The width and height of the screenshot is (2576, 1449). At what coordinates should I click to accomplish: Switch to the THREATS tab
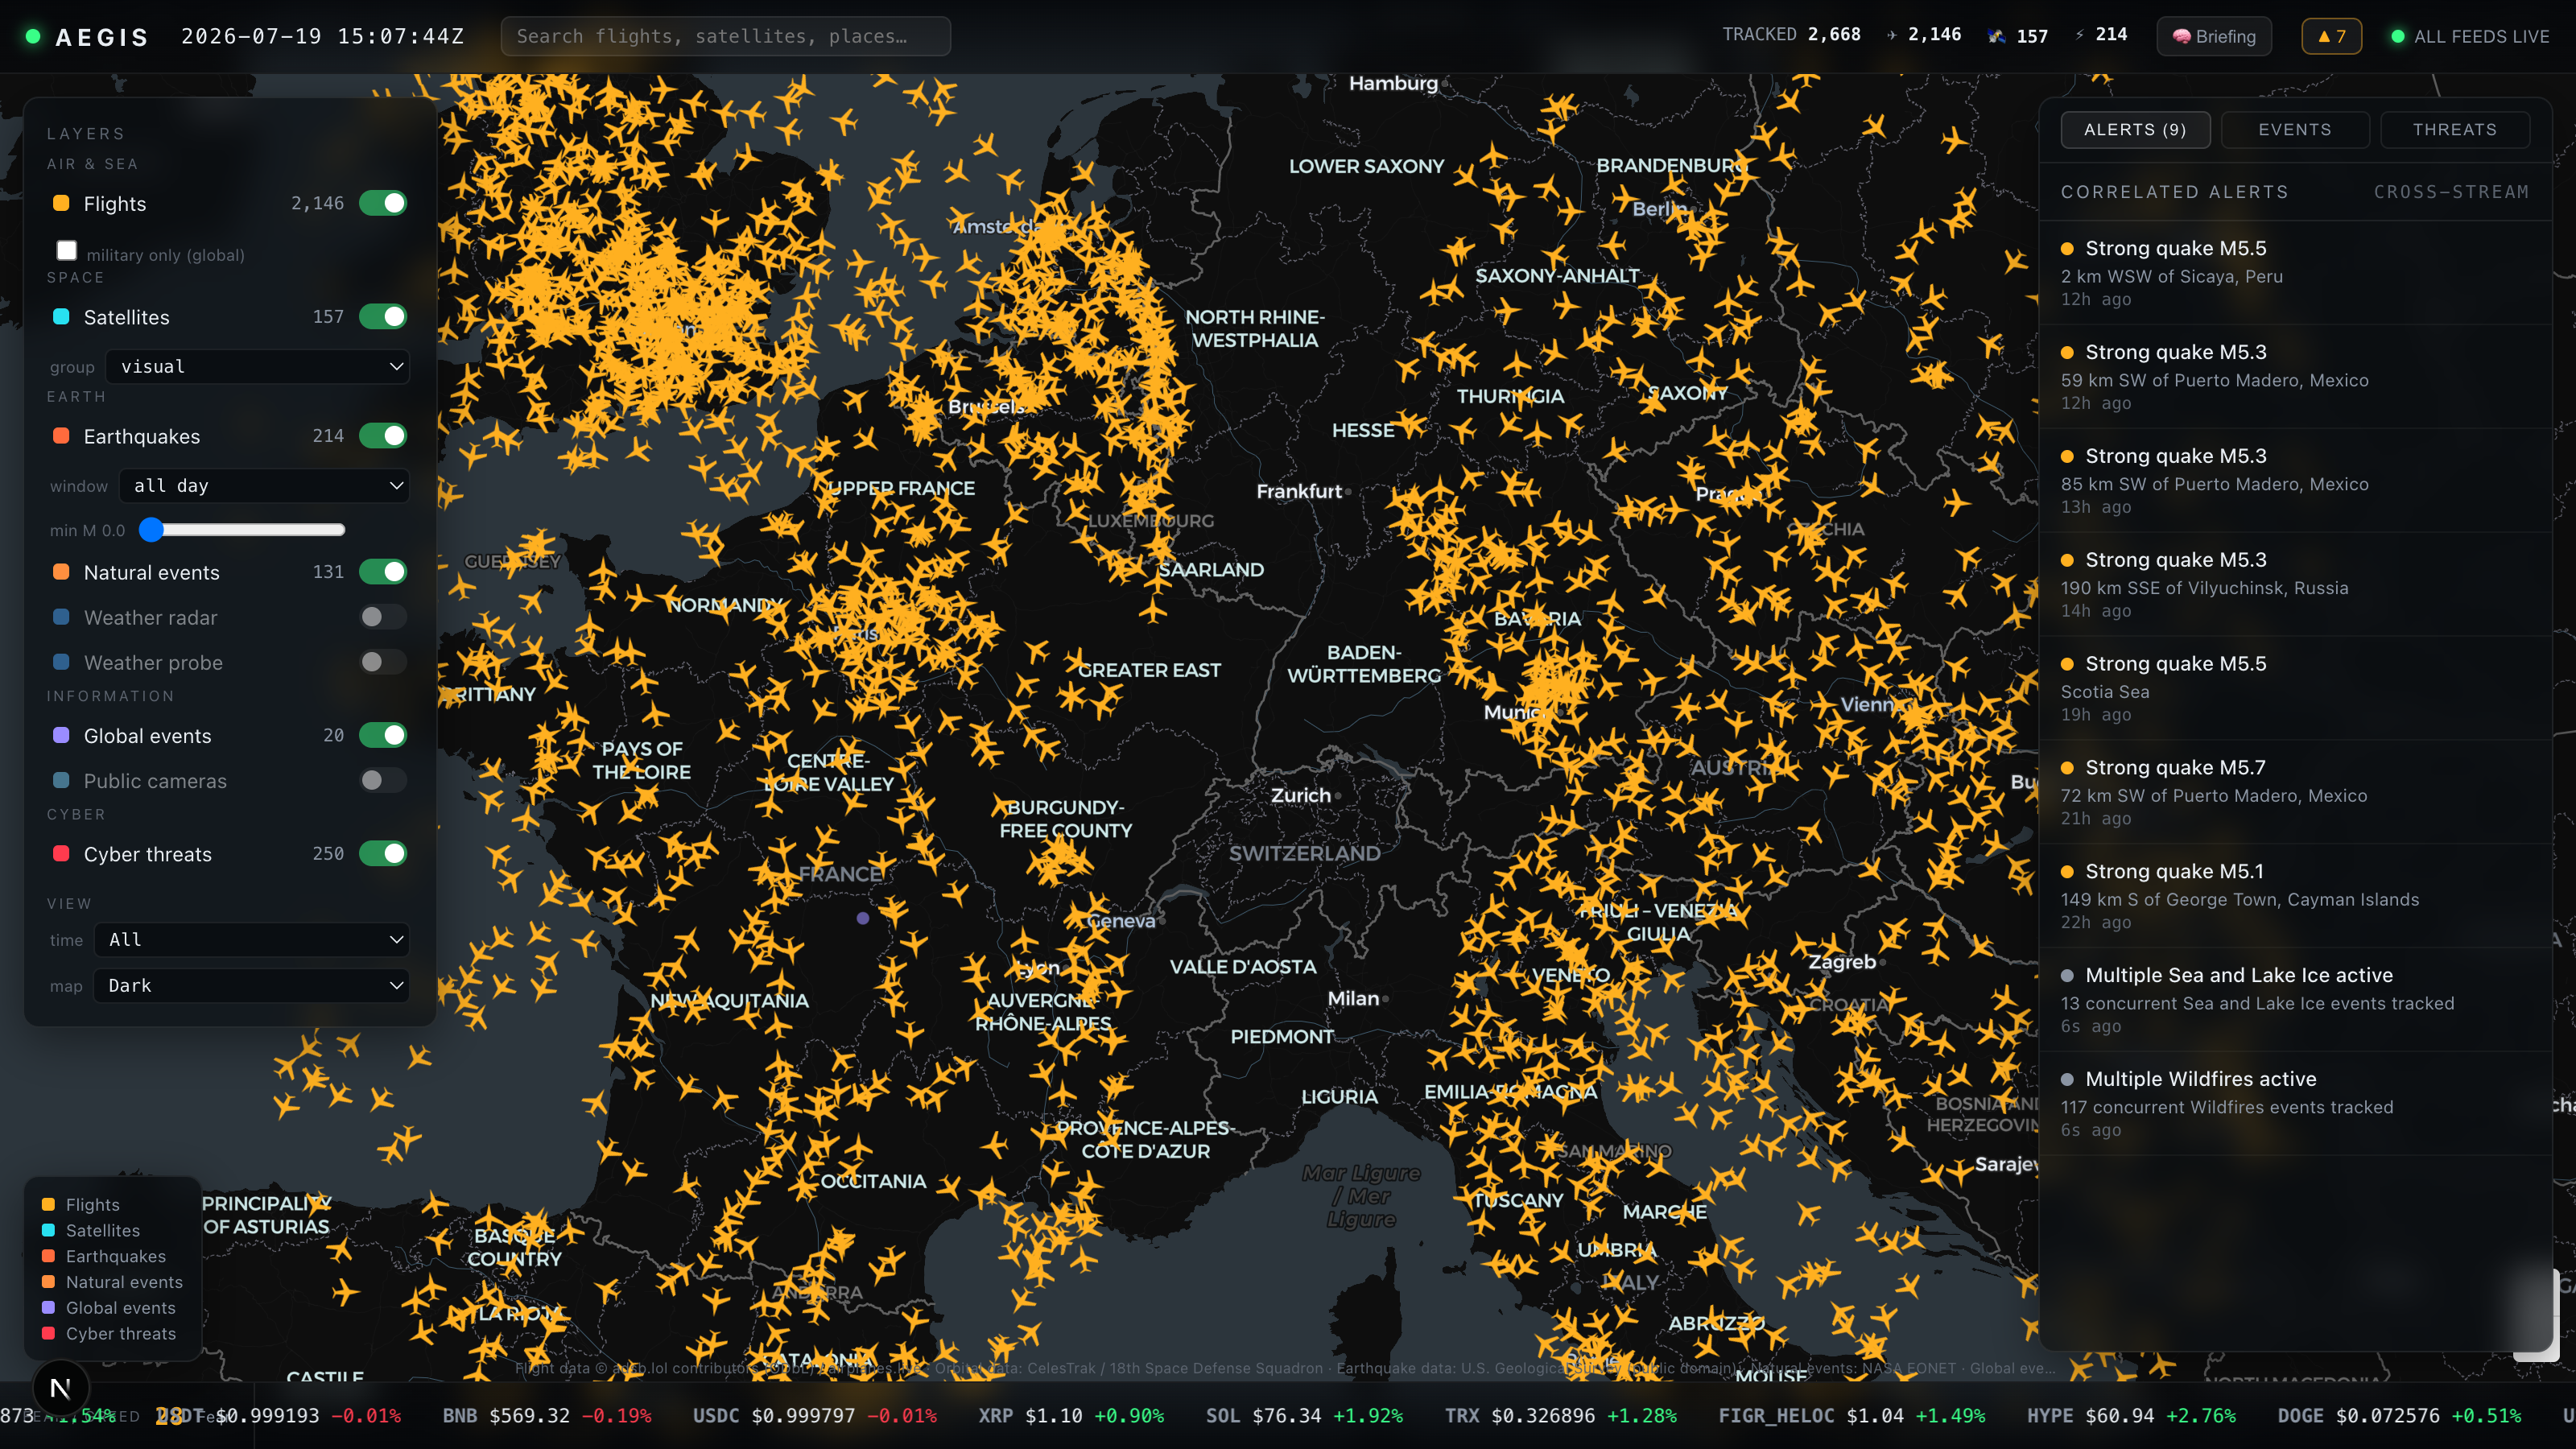pos(2455,130)
